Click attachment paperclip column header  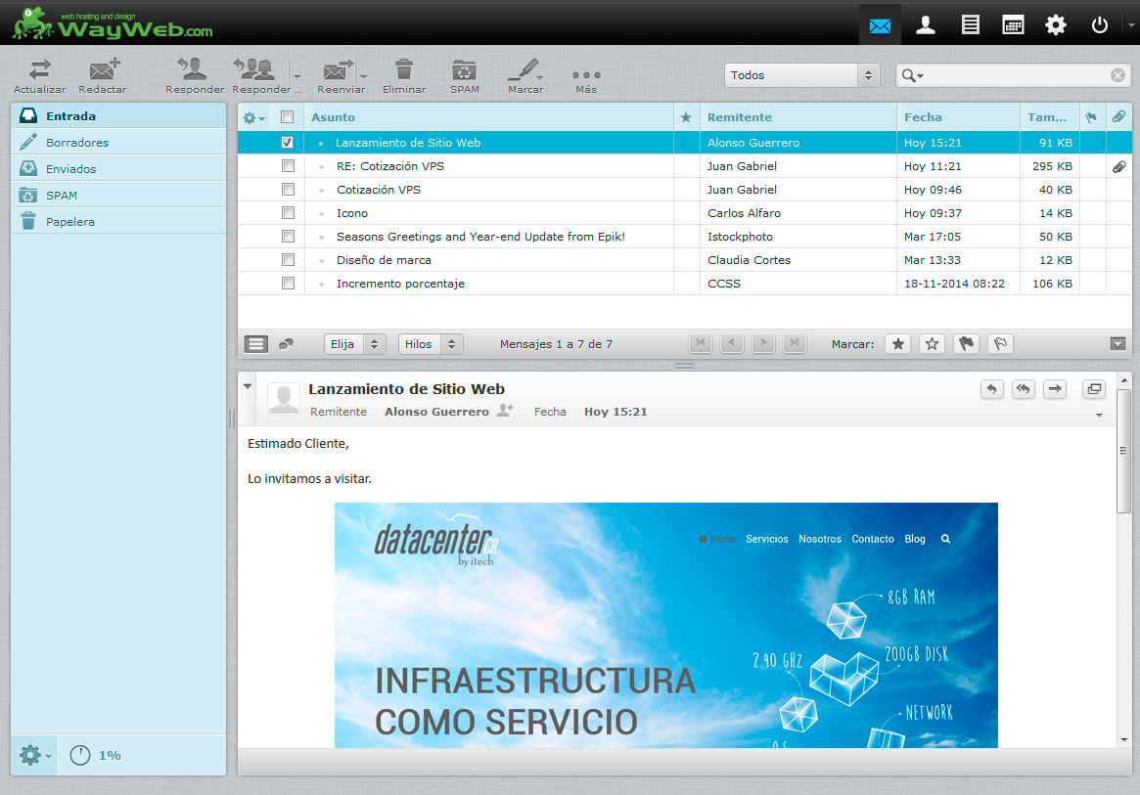[1118, 116]
